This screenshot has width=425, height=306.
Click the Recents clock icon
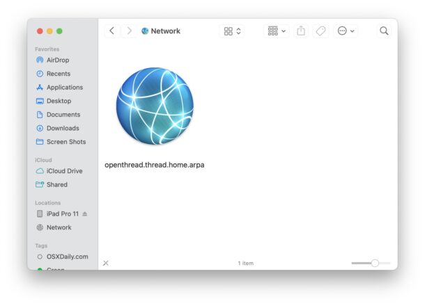[x=40, y=74]
